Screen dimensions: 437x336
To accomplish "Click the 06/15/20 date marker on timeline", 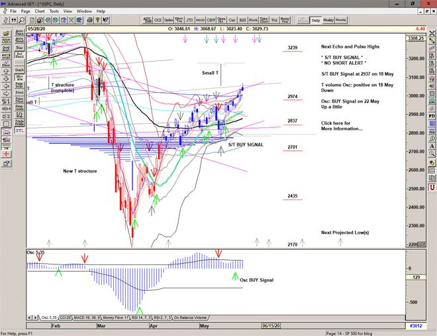I will [x=271, y=325].
